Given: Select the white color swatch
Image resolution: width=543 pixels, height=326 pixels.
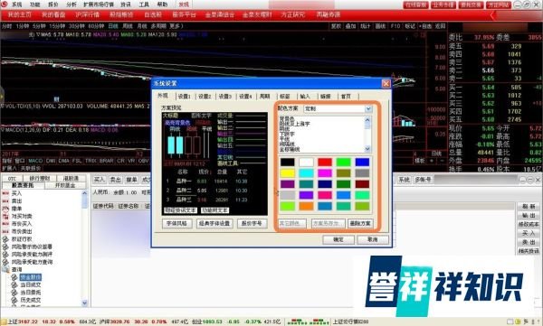Looking at the screenshot, I should [306, 162].
